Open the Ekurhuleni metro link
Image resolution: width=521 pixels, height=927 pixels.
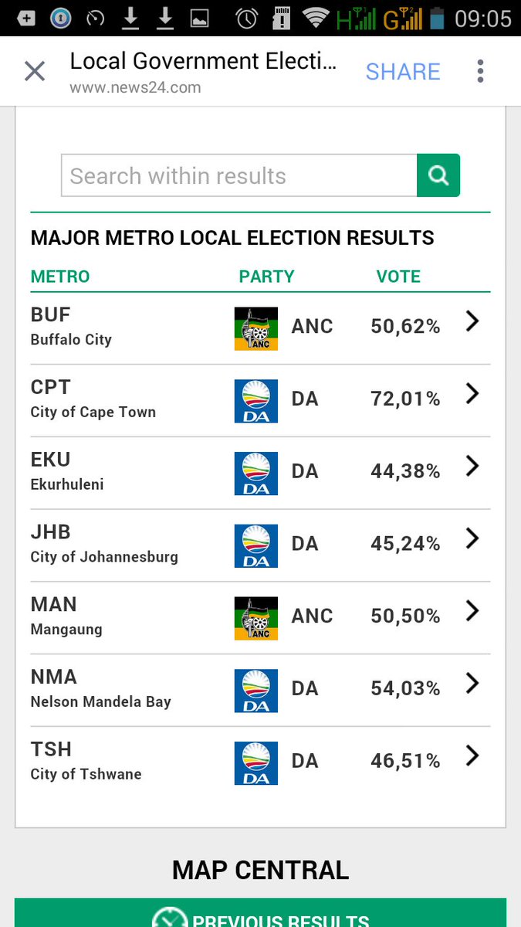tap(67, 471)
